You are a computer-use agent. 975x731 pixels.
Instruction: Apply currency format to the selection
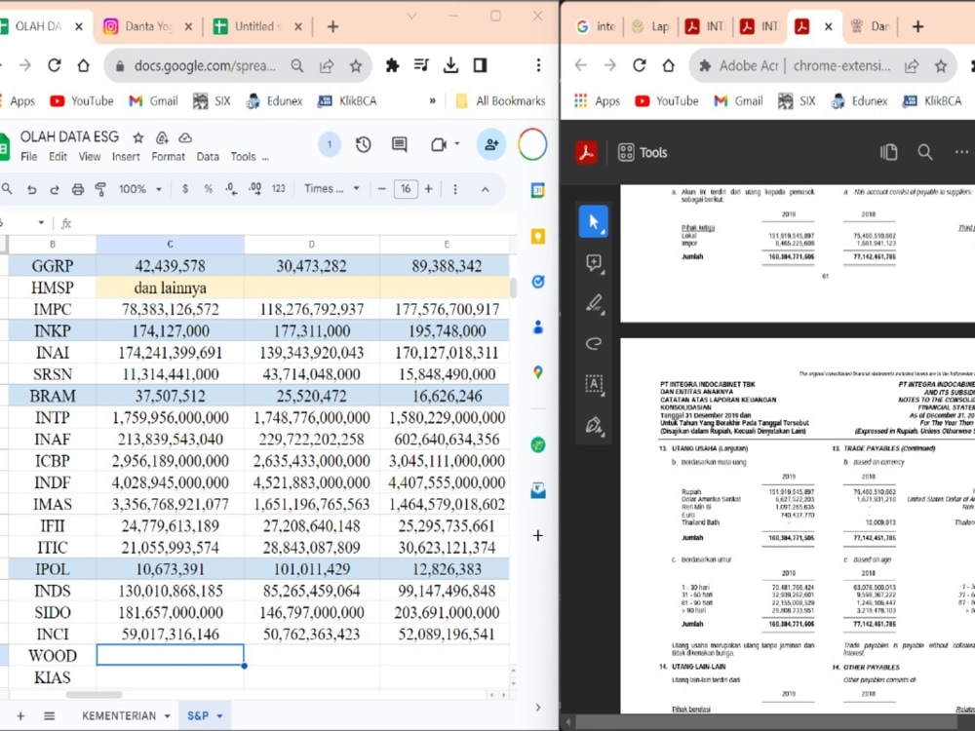point(185,189)
